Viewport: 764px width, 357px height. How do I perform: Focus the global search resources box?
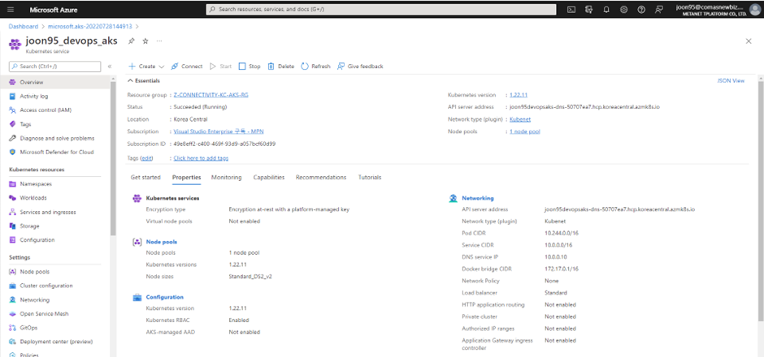point(381,9)
